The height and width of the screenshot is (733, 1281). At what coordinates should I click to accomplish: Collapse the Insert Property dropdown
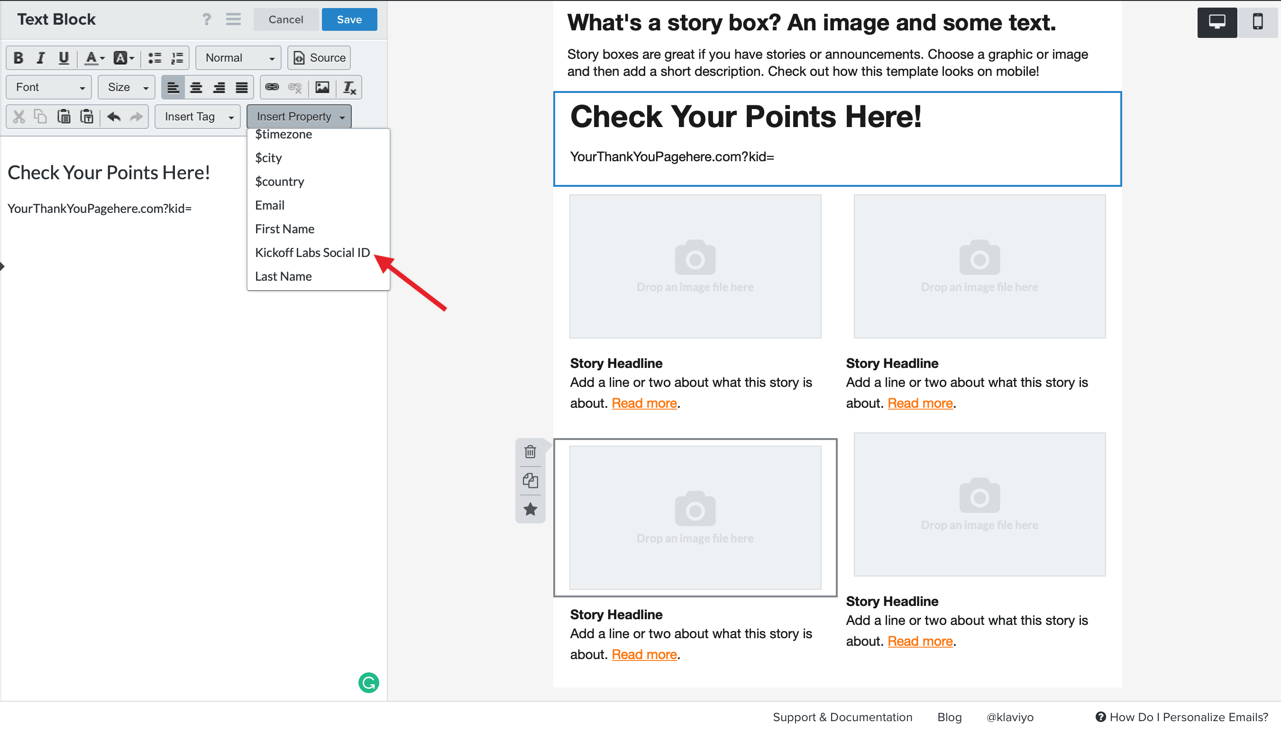coord(299,117)
